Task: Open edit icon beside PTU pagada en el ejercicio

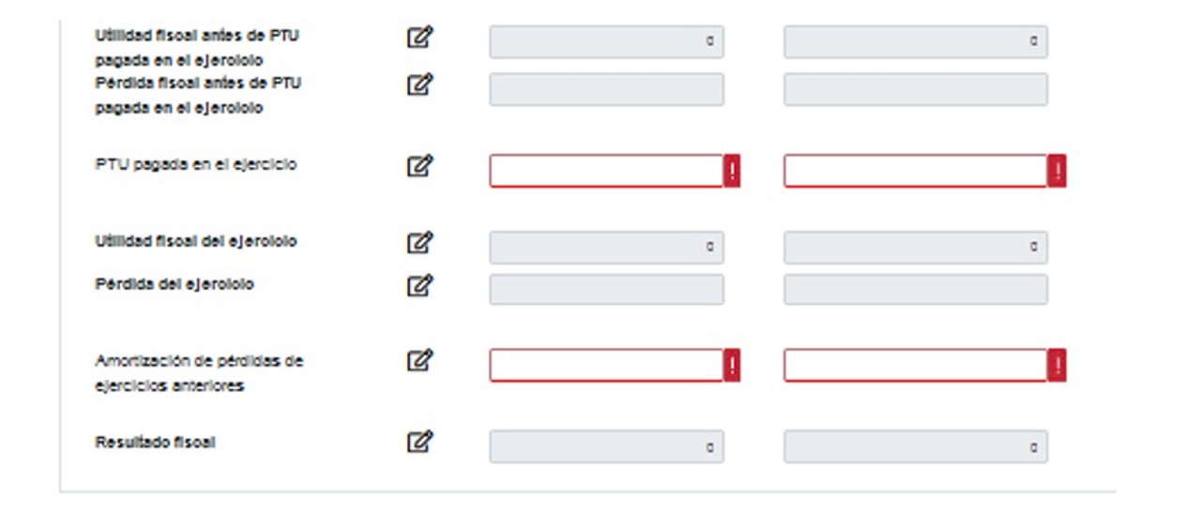Action: point(419,166)
